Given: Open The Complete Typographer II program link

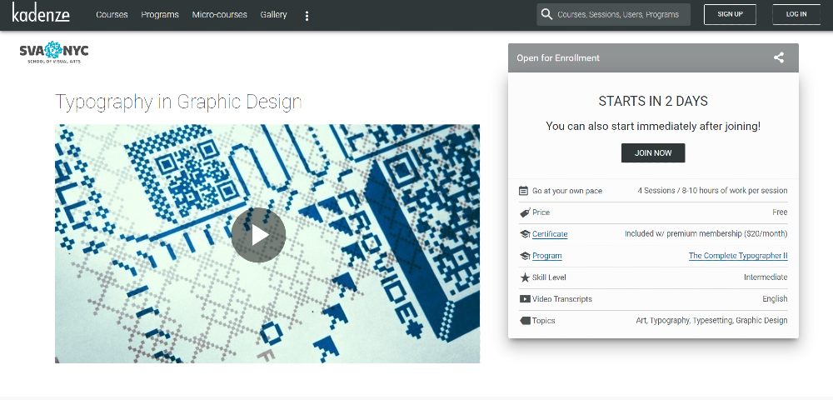Looking at the screenshot, I should click(x=738, y=256).
